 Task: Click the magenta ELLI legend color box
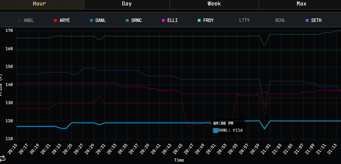coord(163,20)
